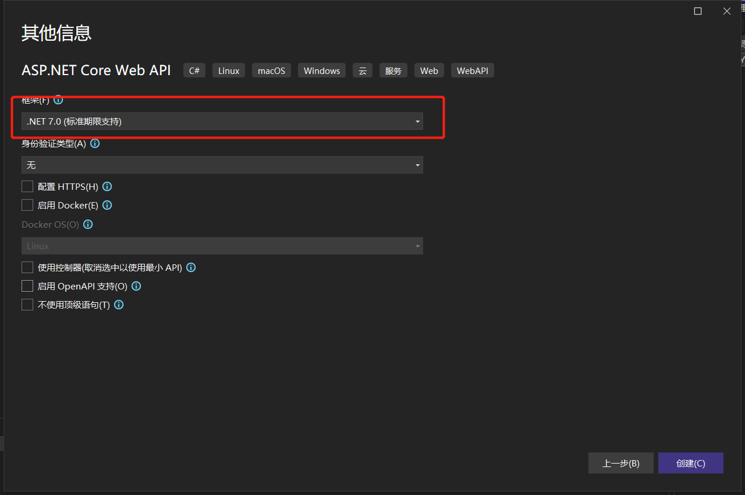Click the info icon next to 启用 OpenAPI 支持(O)
The image size is (745, 495).
coord(136,286)
